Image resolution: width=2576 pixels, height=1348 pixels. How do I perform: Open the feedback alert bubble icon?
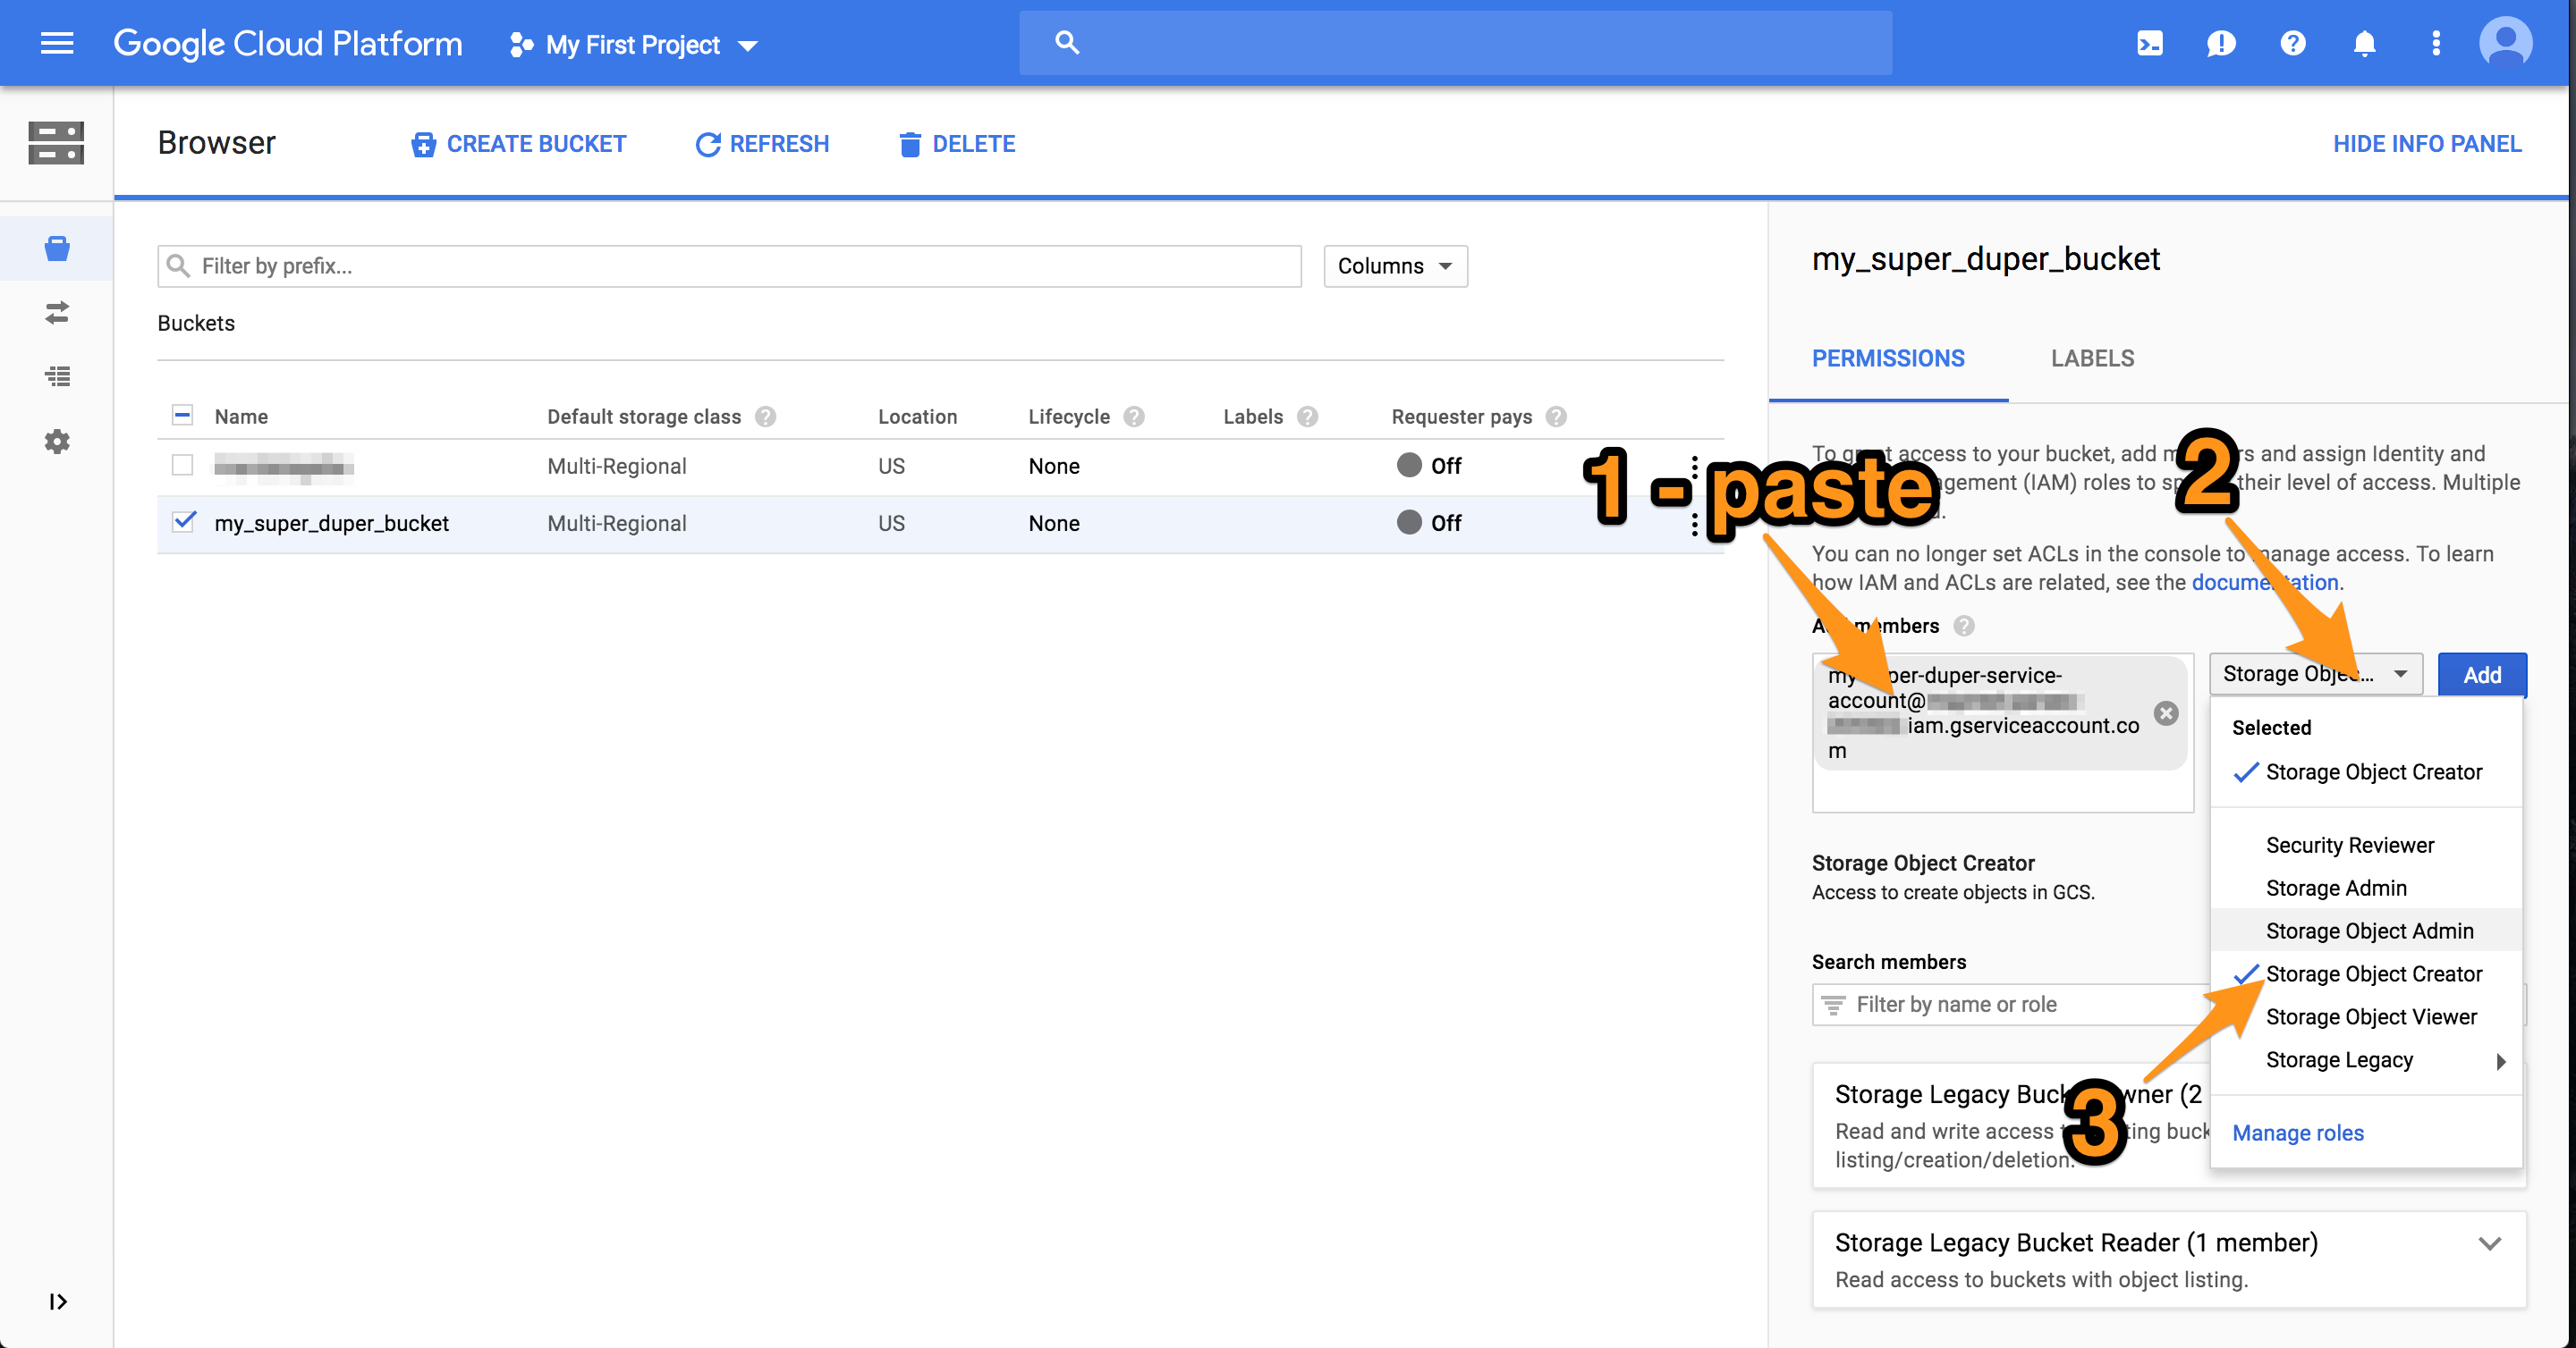point(2220,43)
